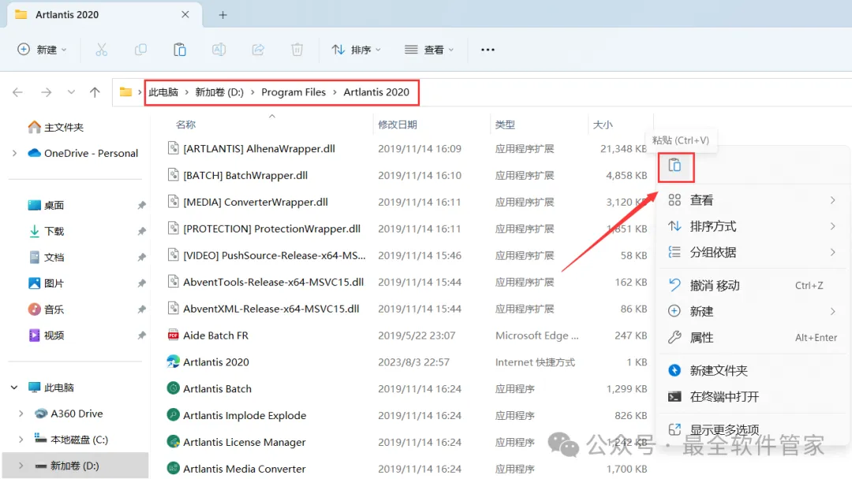
Task: Open recent locations dropdown chevron
Action: point(71,92)
